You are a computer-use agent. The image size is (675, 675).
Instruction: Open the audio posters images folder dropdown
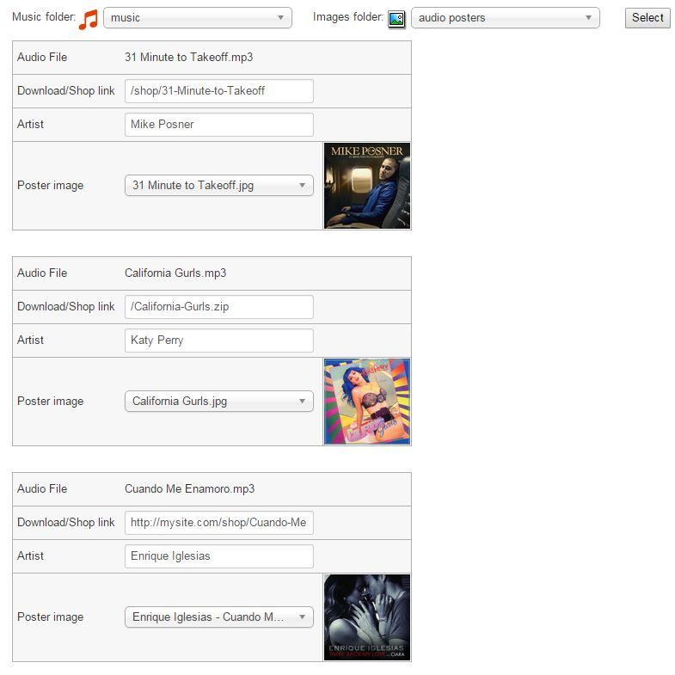pos(506,18)
